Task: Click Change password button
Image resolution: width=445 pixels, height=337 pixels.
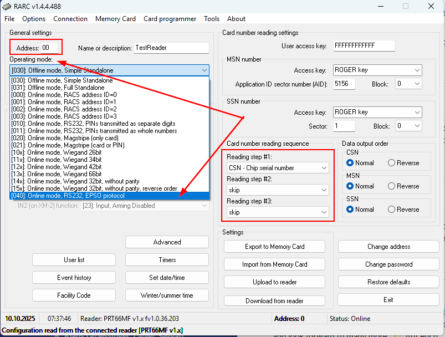Action: point(388,264)
